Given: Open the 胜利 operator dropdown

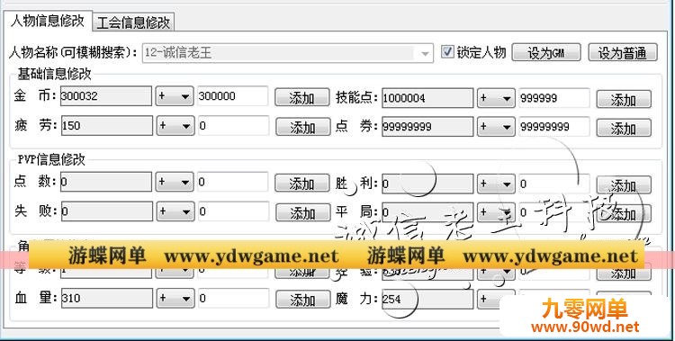Looking at the screenshot, I should tap(496, 184).
